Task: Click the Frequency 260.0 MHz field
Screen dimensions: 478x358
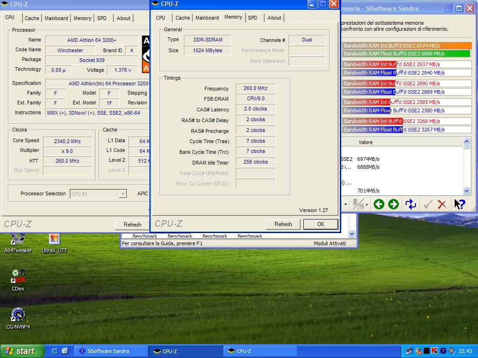Action: click(255, 88)
